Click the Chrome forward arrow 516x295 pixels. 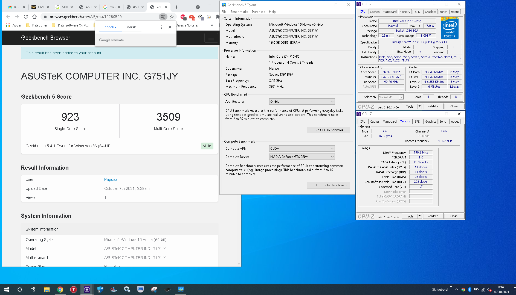pyautogui.click(x=17, y=17)
